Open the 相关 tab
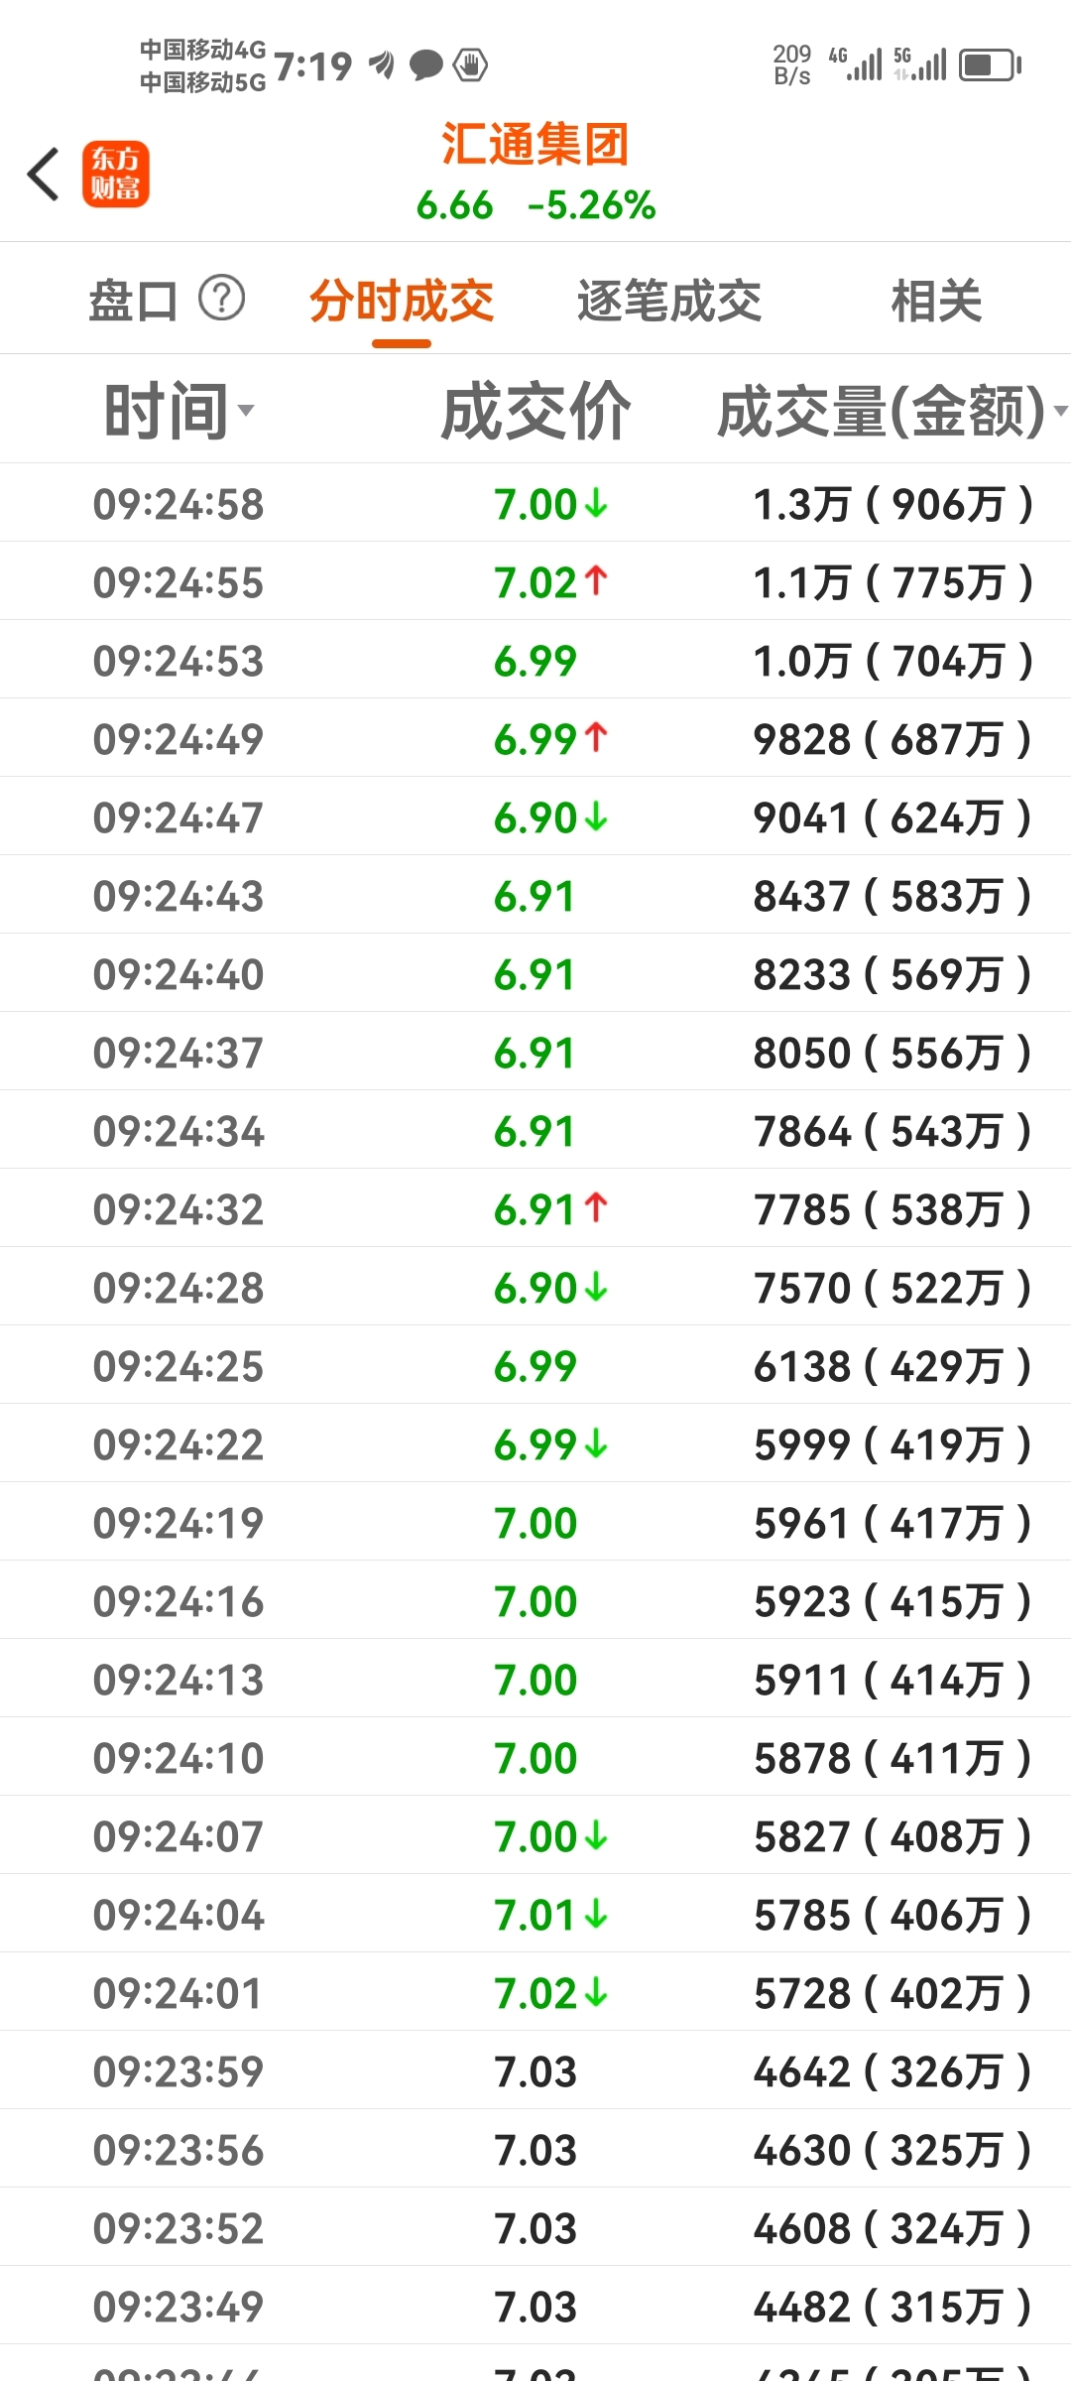1071x2381 pixels. coord(936,301)
